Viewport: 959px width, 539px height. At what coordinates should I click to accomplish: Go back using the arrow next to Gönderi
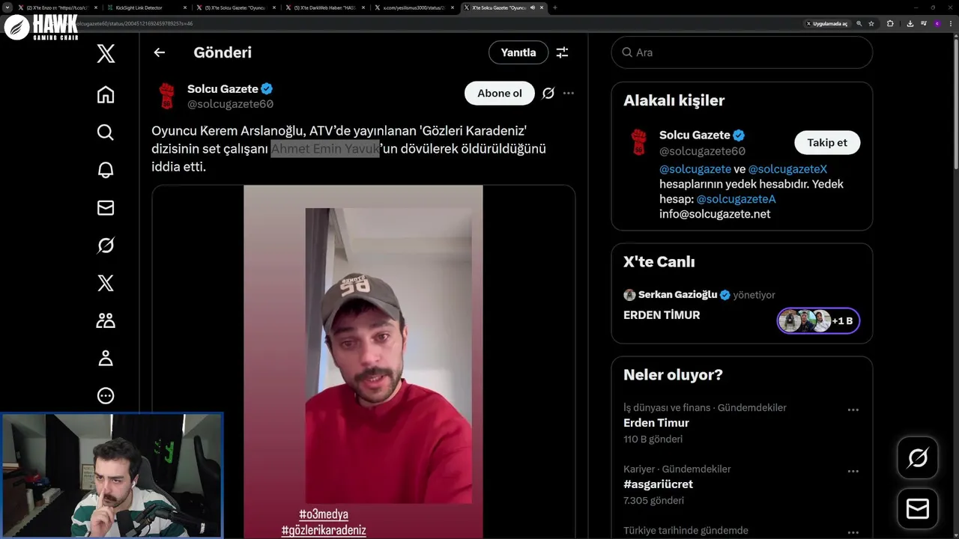(x=159, y=52)
